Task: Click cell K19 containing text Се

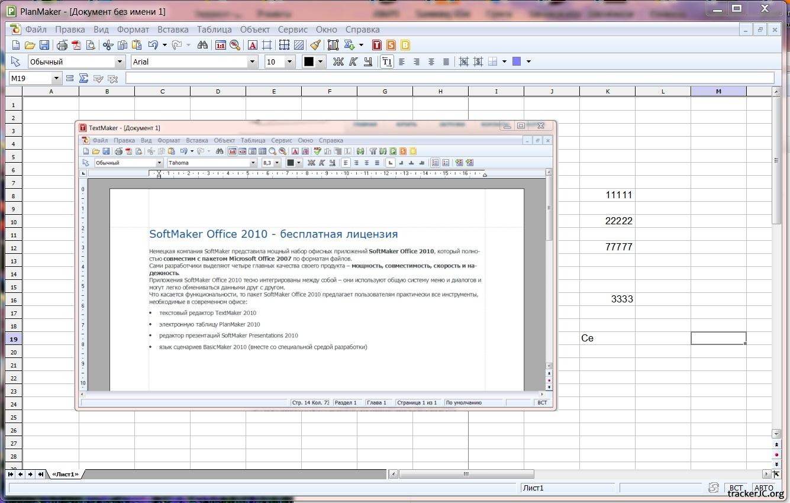Action: [607, 338]
